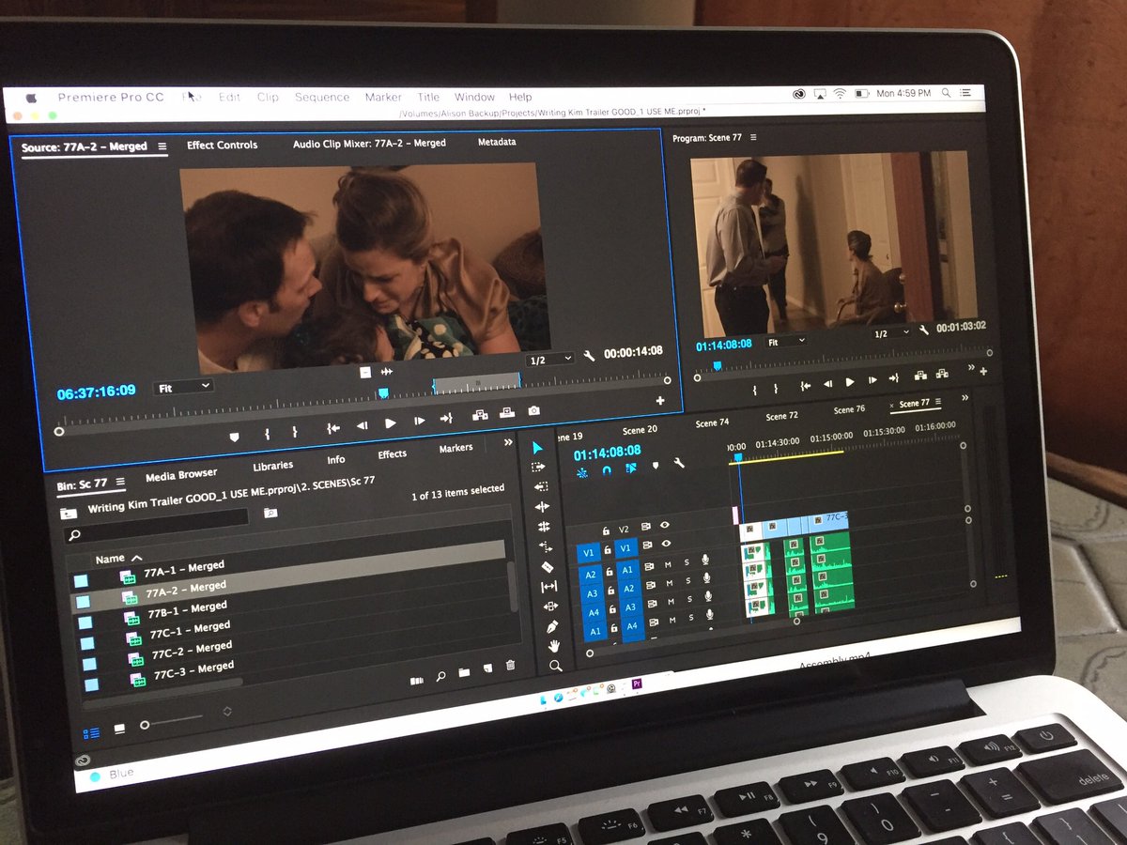Open Program monitor Fit zoom dropdown
Screen dimensions: 1127x845
coord(785,343)
